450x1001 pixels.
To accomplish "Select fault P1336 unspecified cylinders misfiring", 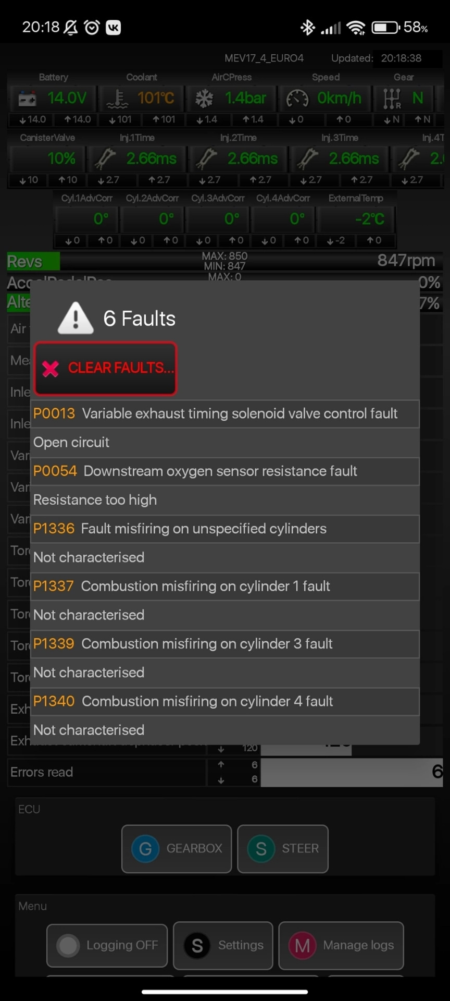I will coord(225,529).
